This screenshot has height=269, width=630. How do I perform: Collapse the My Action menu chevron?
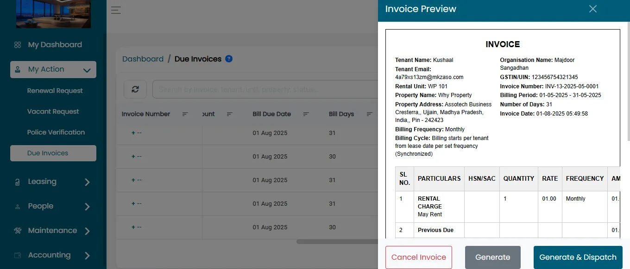[87, 70]
